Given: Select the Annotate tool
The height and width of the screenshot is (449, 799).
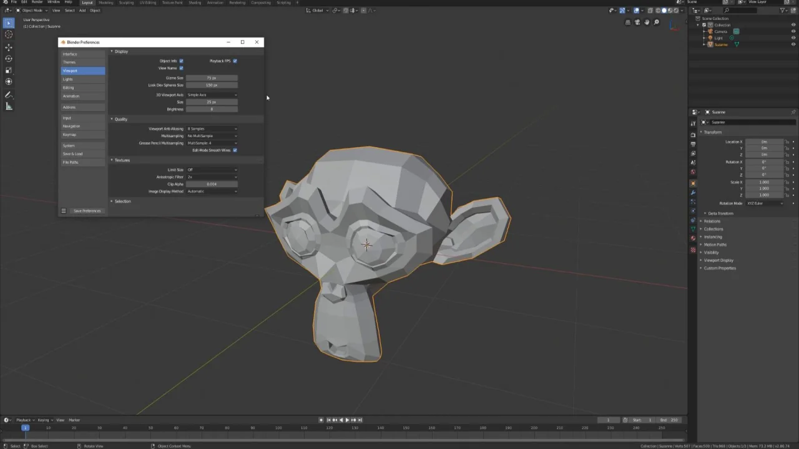Looking at the screenshot, I should 9,95.
